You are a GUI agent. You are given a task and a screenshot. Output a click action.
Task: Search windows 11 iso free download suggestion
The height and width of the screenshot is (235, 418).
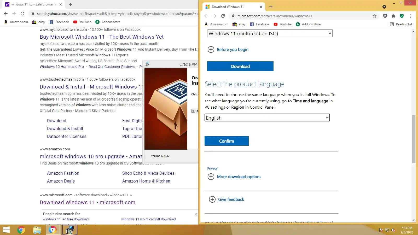66,219
